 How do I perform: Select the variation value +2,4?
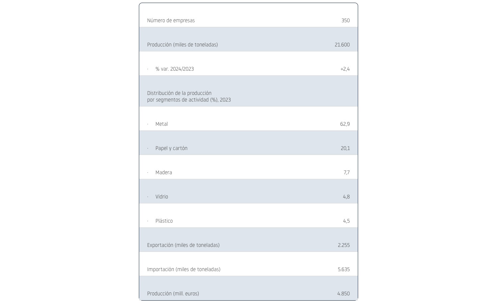click(x=345, y=69)
